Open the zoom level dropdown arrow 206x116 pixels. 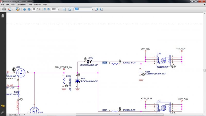tap(59, 9)
